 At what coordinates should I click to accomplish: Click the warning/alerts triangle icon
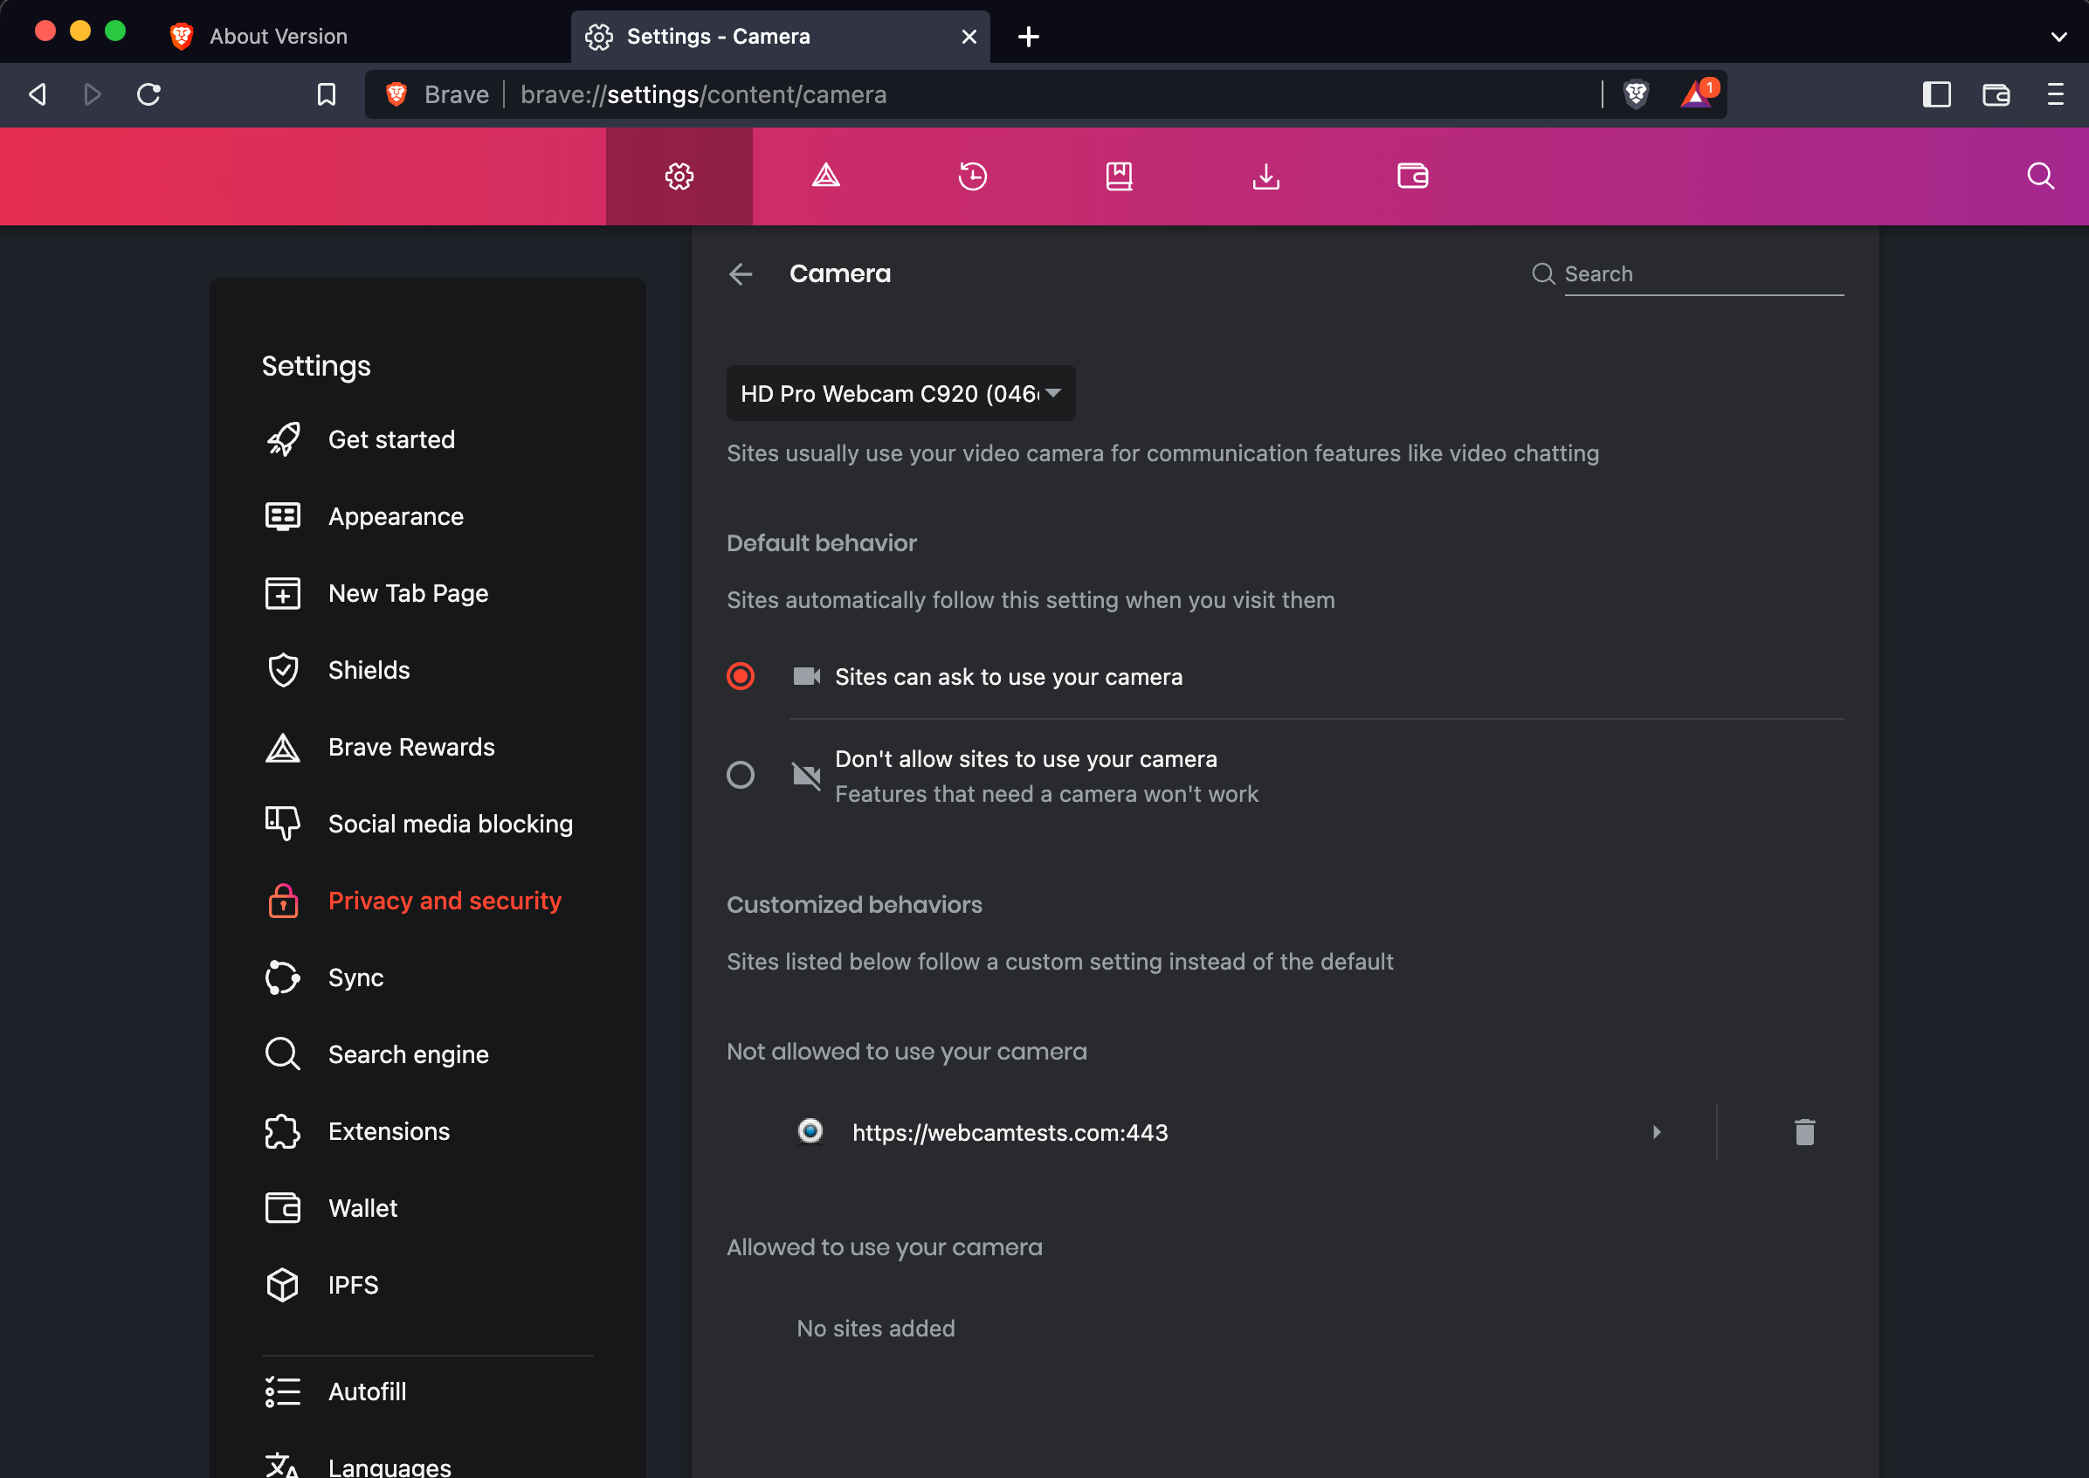825,176
